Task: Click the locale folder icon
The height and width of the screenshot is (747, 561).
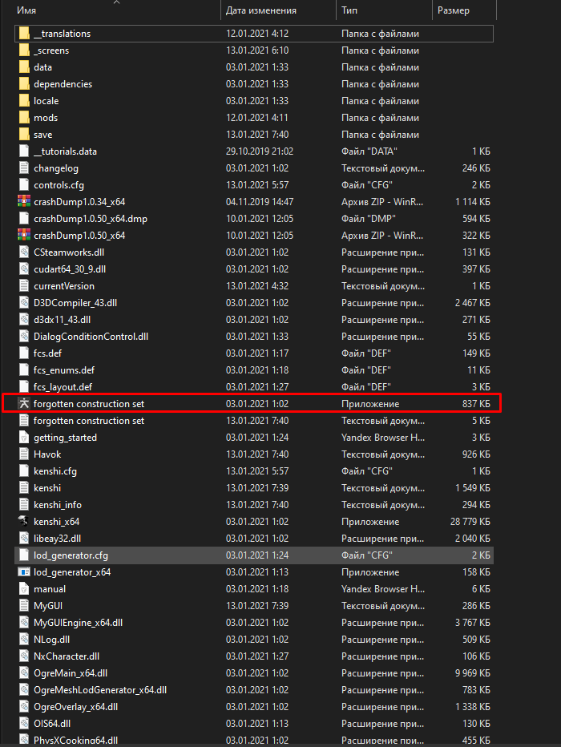Action: (x=24, y=100)
